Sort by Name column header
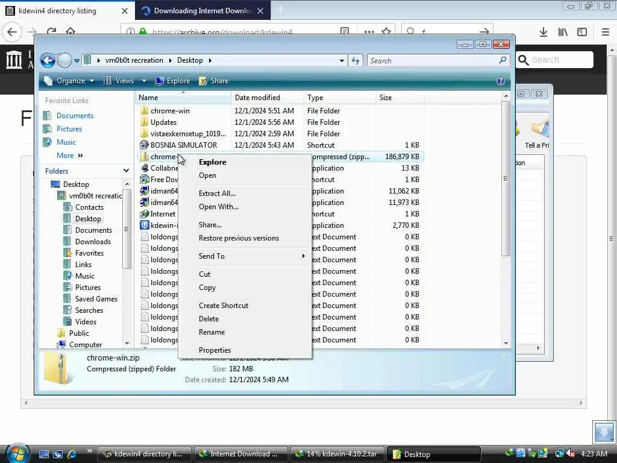 click(183, 98)
